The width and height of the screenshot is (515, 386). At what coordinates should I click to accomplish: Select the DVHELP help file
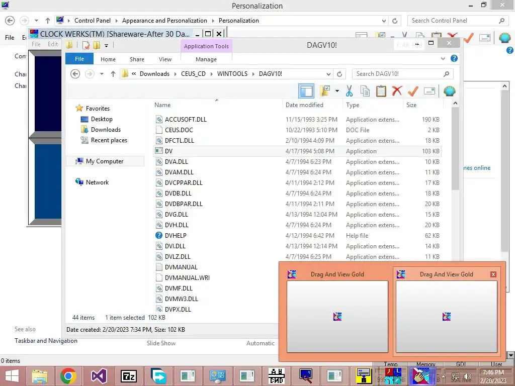coord(297,235)
